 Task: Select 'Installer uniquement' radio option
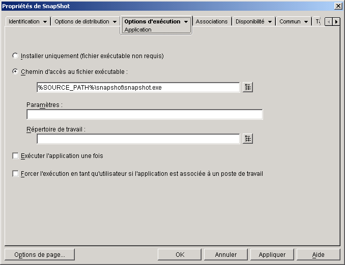(15, 56)
